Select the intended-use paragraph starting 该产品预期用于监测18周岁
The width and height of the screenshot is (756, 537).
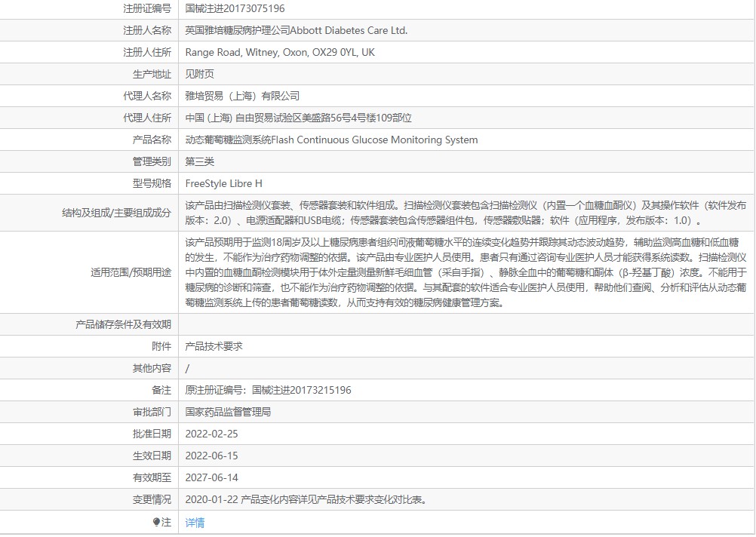coord(466,272)
